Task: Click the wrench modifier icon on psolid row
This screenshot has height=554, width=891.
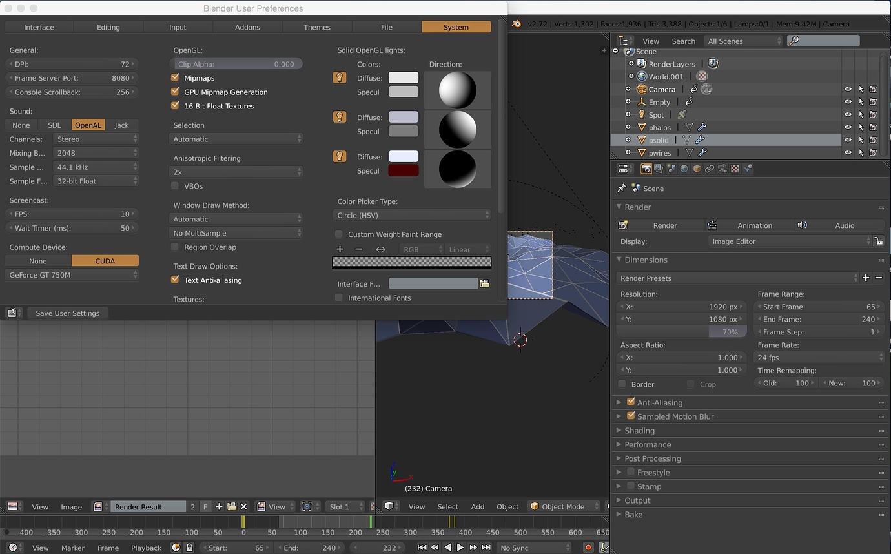Action: 700,139
